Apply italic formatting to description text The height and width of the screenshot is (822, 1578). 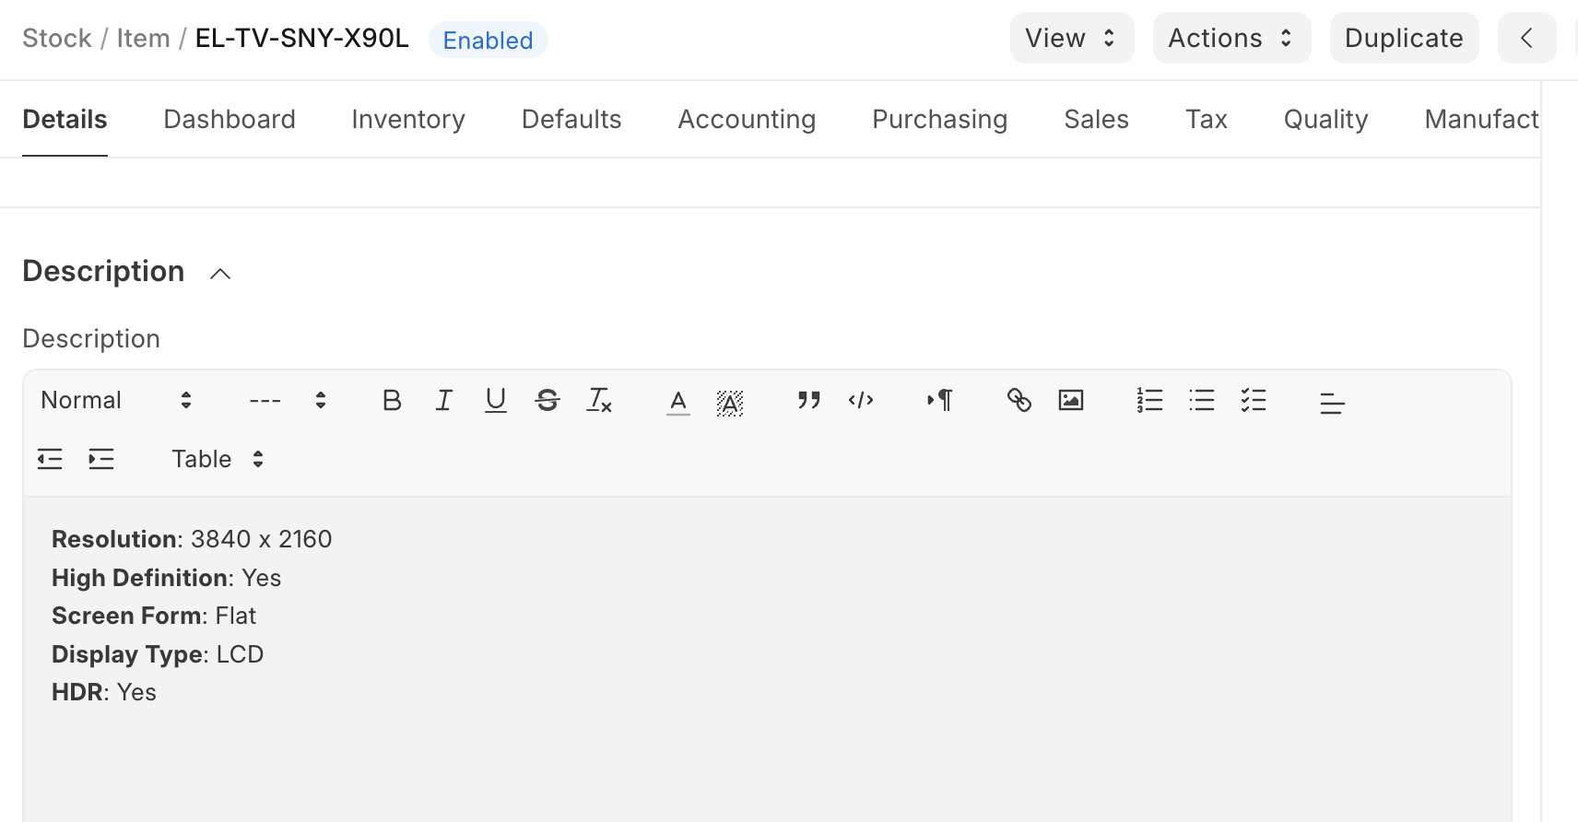click(443, 400)
